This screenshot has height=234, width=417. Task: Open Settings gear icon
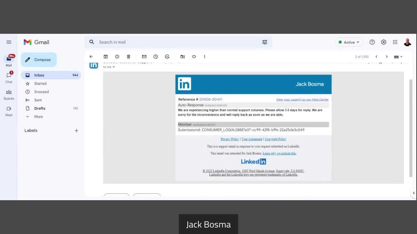(384, 42)
